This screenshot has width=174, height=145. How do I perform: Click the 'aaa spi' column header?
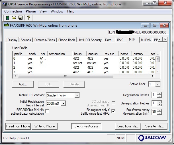[95, 54]
